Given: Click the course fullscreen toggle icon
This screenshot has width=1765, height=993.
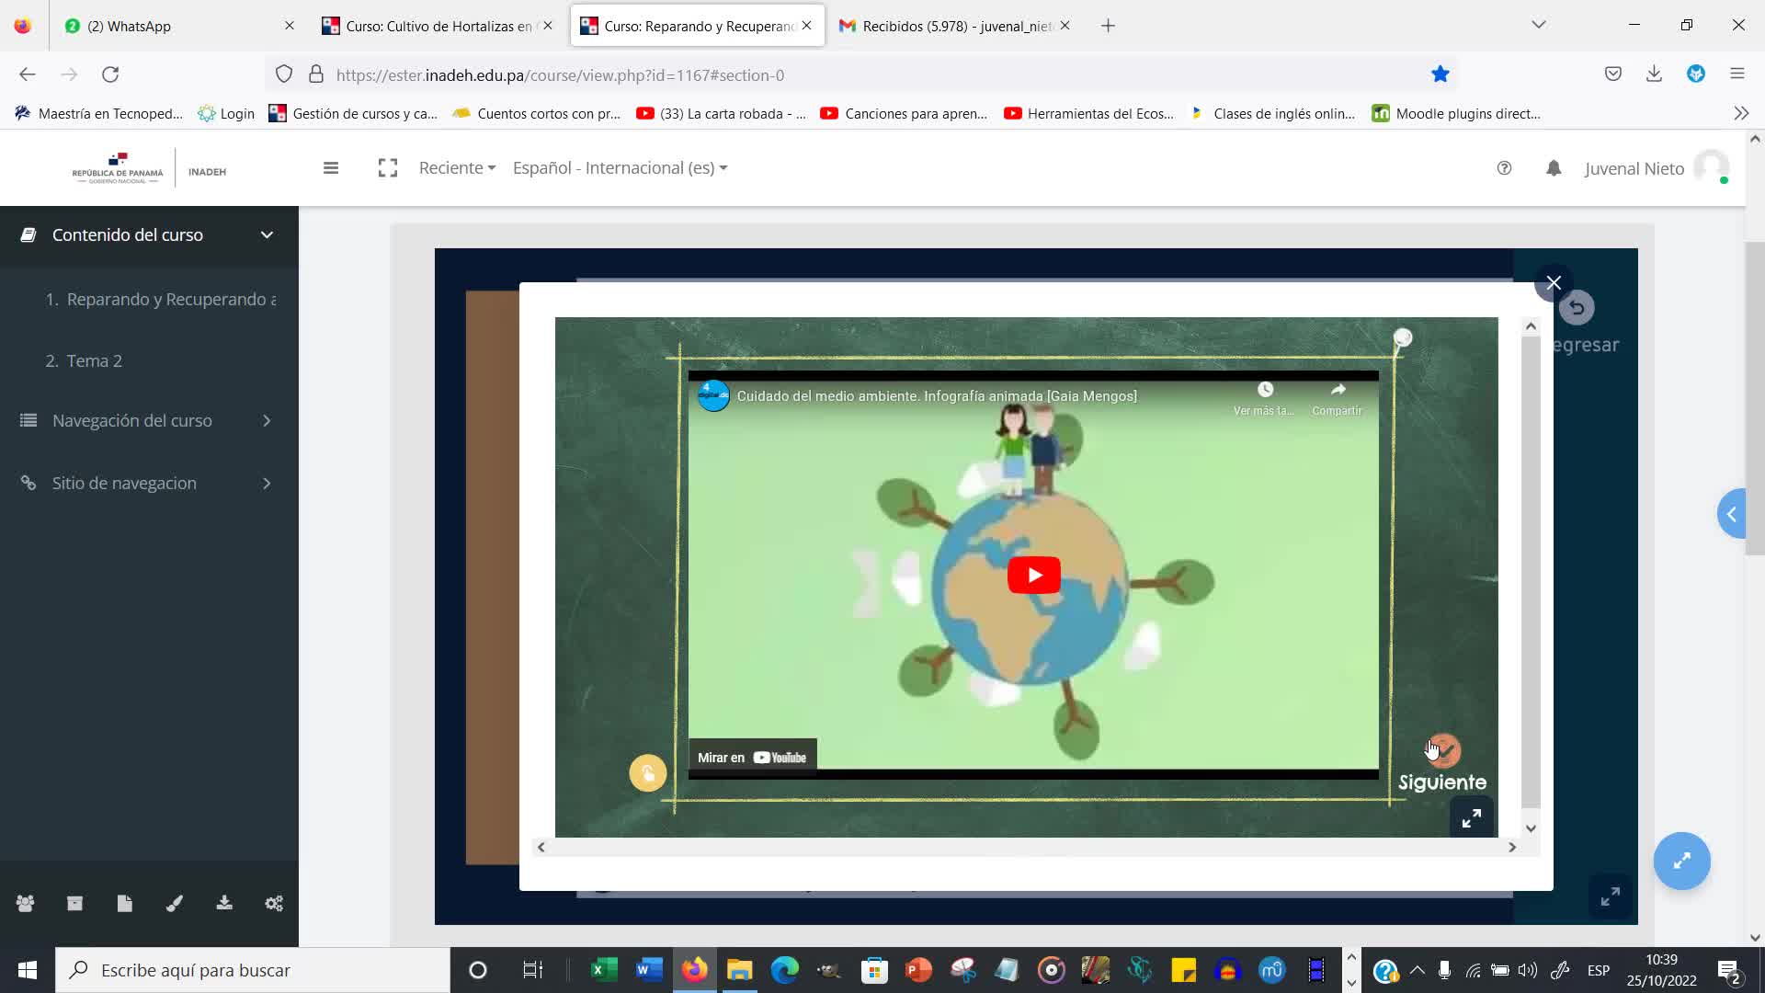Looking at the screenshot, I should click(387, 167).
